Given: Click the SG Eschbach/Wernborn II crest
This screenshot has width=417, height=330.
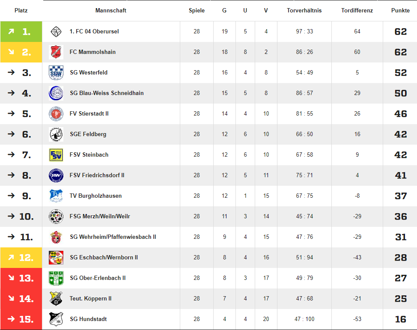Looking at the screenshot, I should coord(56,257).
